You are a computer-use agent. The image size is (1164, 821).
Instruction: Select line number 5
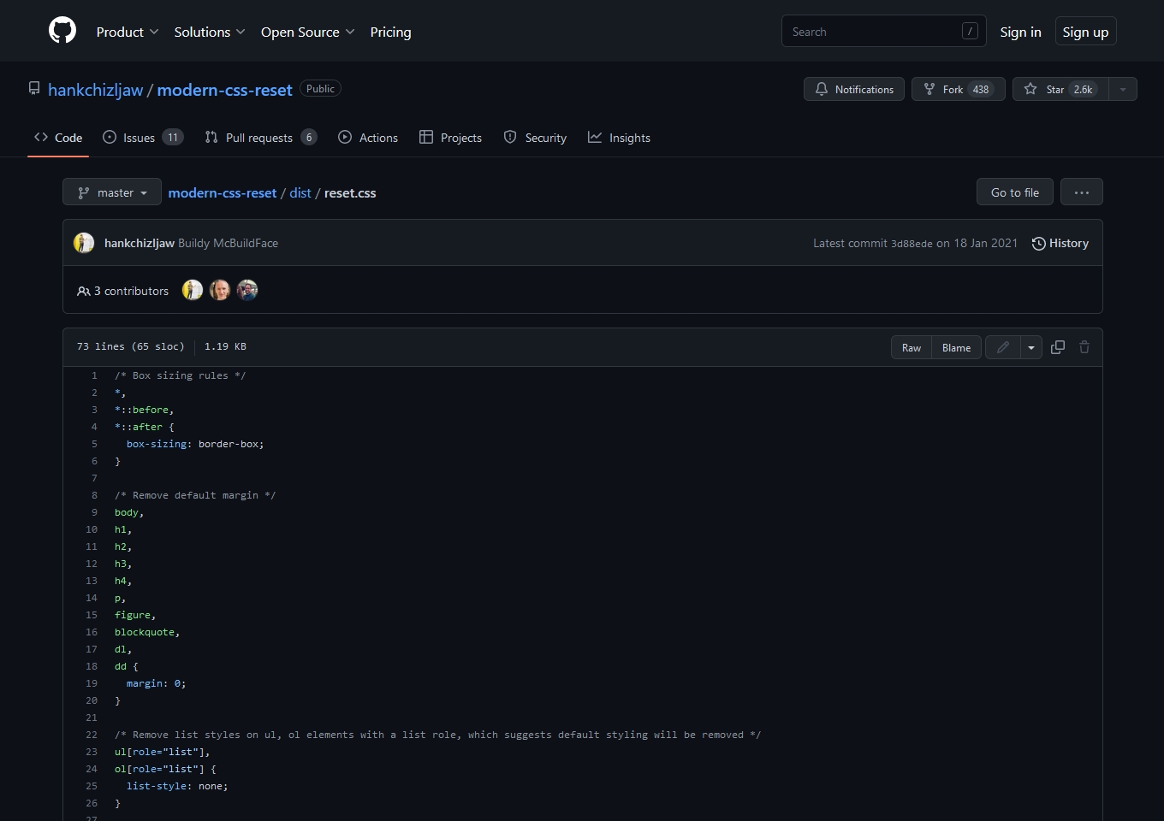pos(94,444)
